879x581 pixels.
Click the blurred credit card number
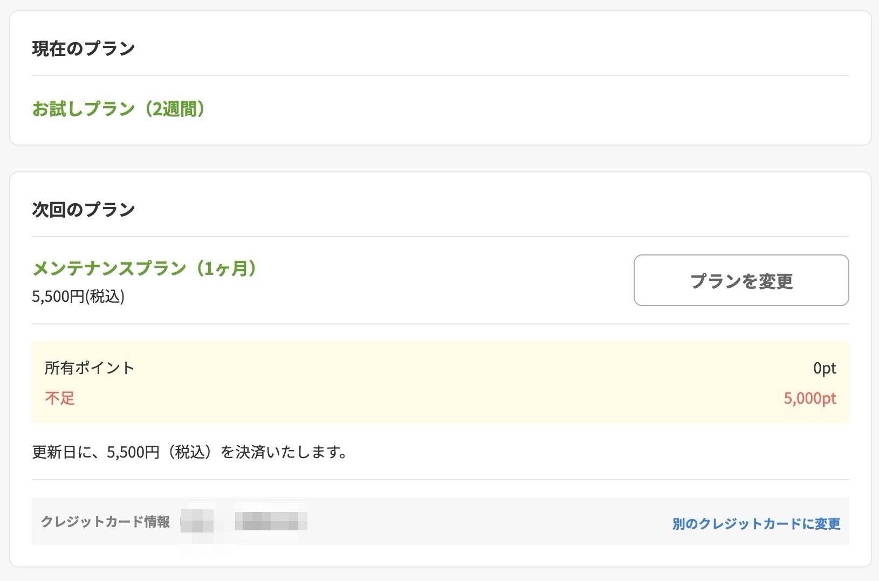(271, 521)
